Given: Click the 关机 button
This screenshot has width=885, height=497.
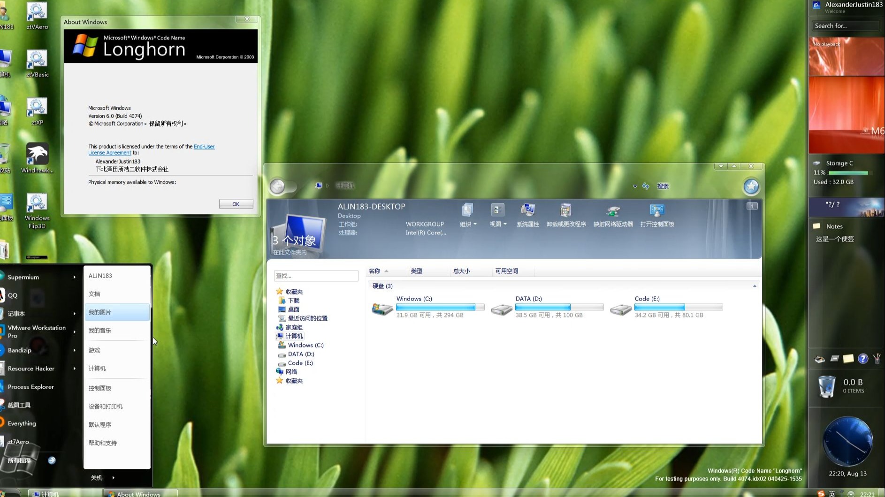Looking at the screenshot, I should [x=97, y=478].
